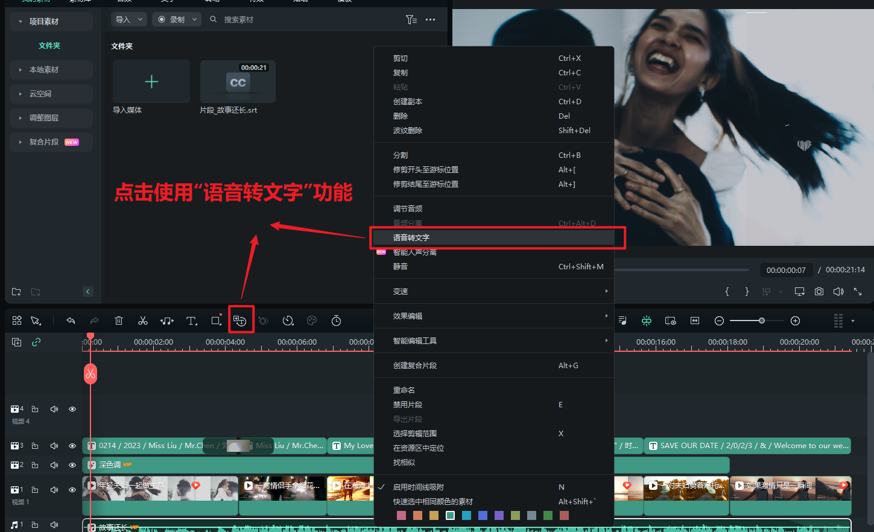Click the Undo icon on the timeline toolbar
This screenshot has width=874, height=532.
[x=71, y=320]
